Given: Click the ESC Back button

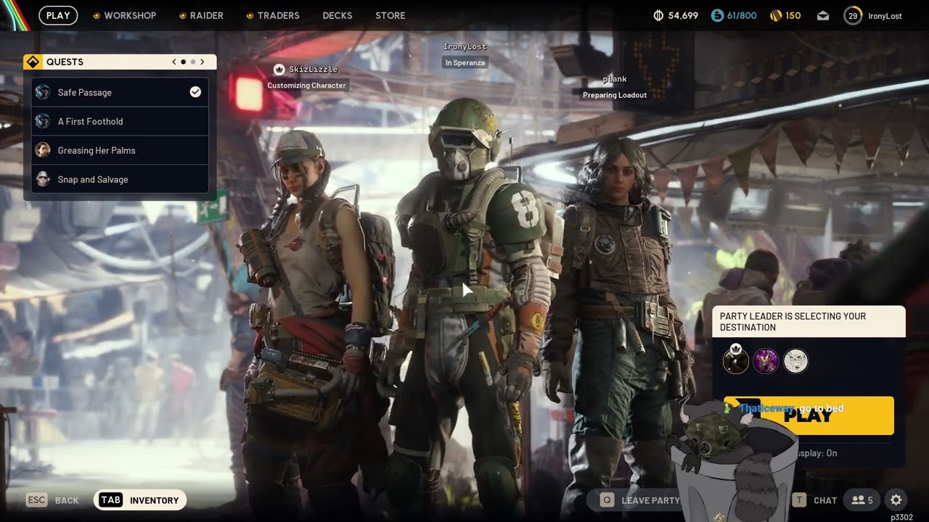Looking at the screenshot, I should click(x=52, y=500).
